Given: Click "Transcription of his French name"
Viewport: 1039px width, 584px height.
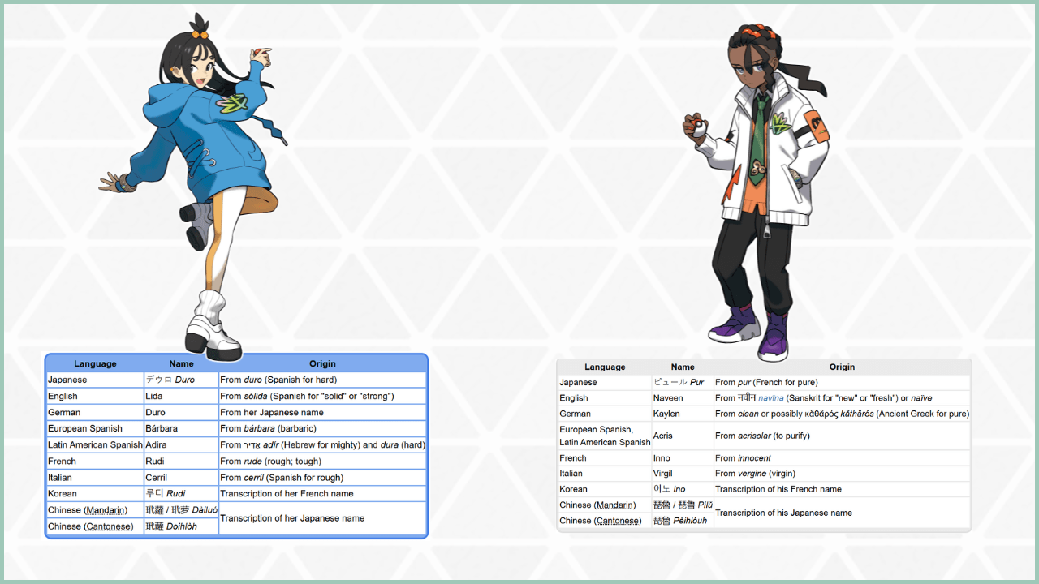Looking at the screenshot, I should [778, 489].
